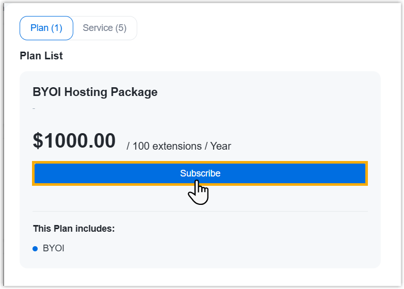
Task: Click the blue bullet beside BYOI
Action: [x=35, y=249]
